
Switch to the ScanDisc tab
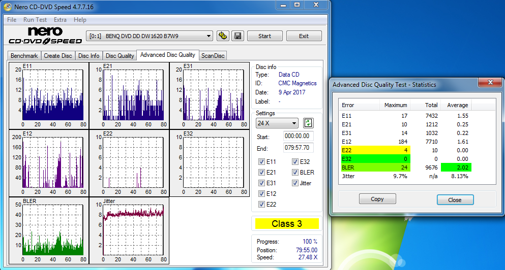tap(213, 56)
